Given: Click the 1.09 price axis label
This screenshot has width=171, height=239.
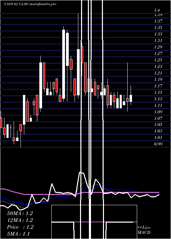Looking at the screenshot, I should coord(158,112).
